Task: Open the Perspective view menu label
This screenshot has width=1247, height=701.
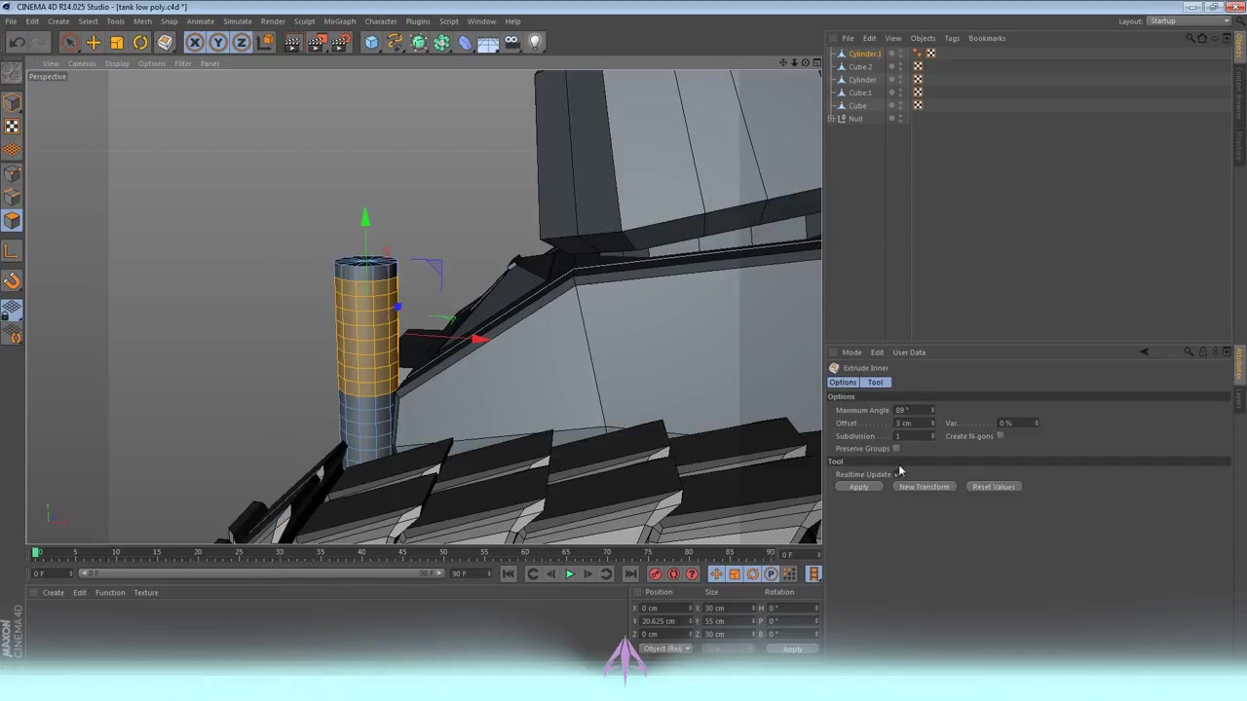Action: click(47, 76)
